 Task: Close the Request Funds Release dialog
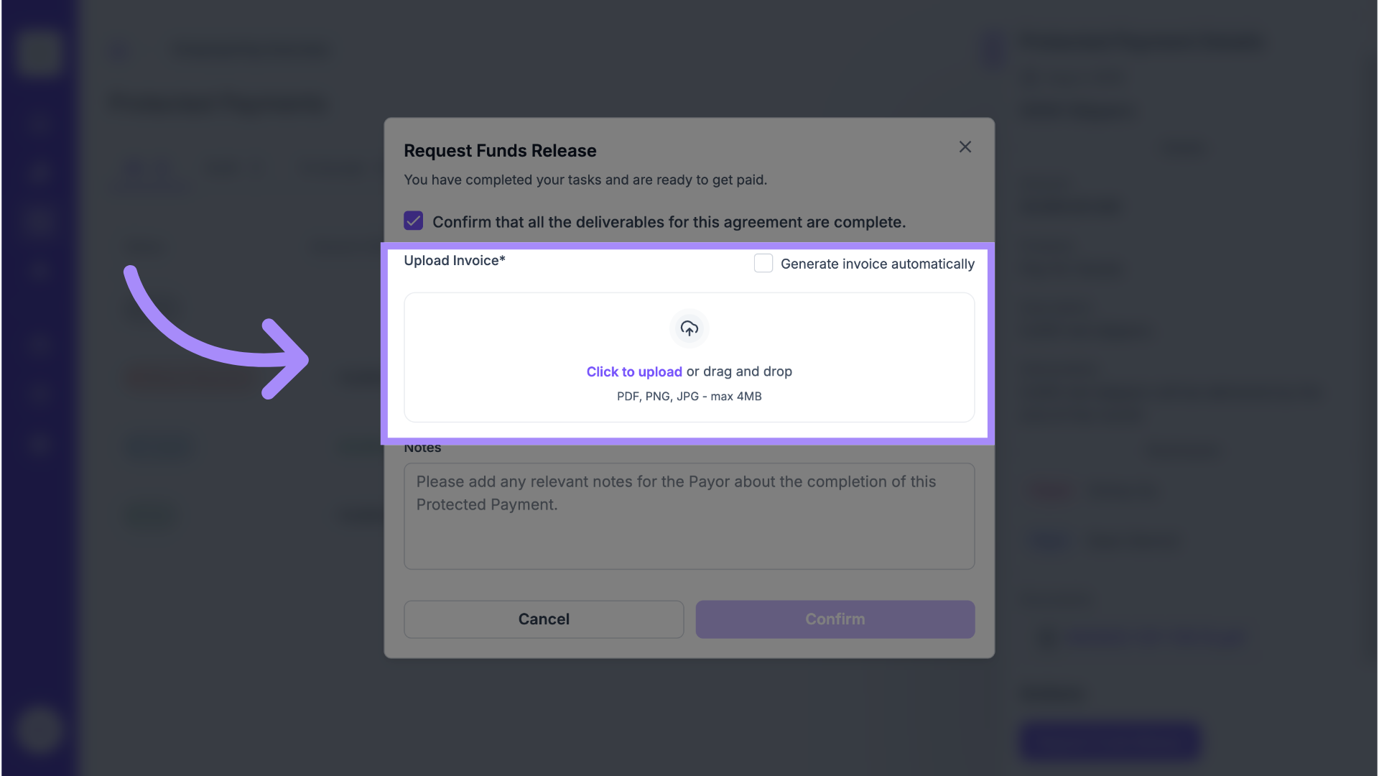(965, 147)
